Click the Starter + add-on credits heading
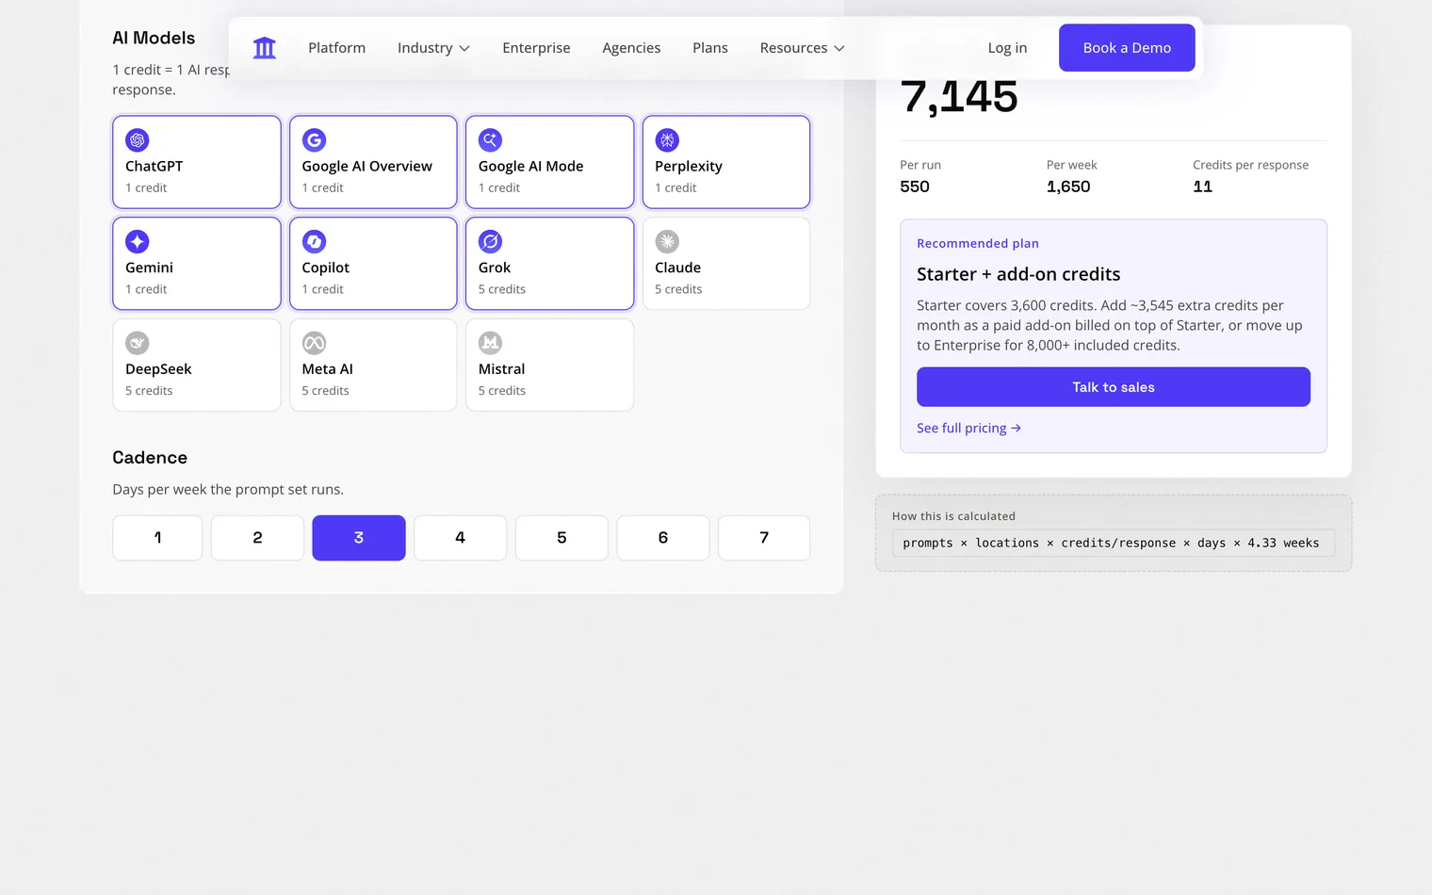The image size is (1432, 895). (1018, 274)
